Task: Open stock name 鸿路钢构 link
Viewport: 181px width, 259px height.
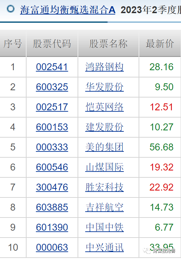Action: point(104,67)
